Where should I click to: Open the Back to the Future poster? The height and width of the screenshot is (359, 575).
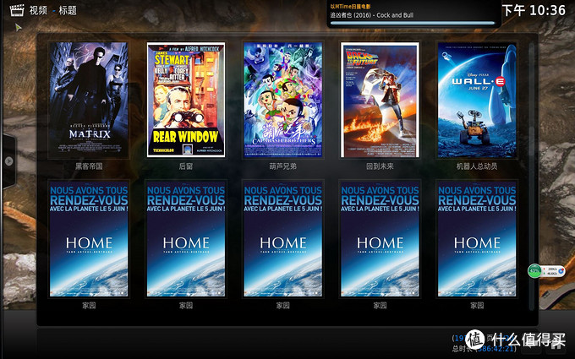tap(380, 100)
